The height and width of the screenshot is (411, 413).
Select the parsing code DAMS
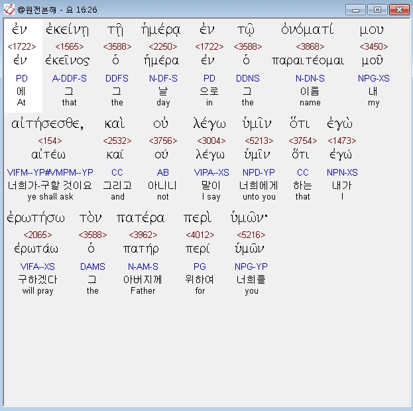[92, 266]
